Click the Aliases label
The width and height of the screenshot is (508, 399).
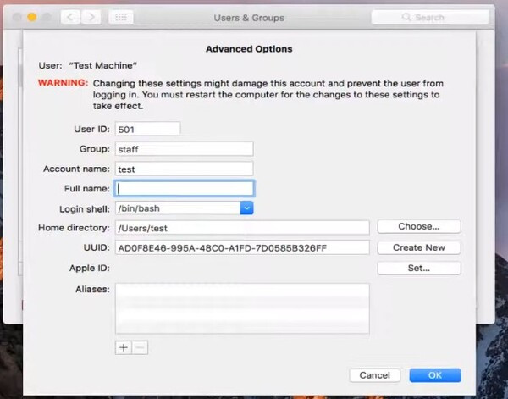point(92,289)
